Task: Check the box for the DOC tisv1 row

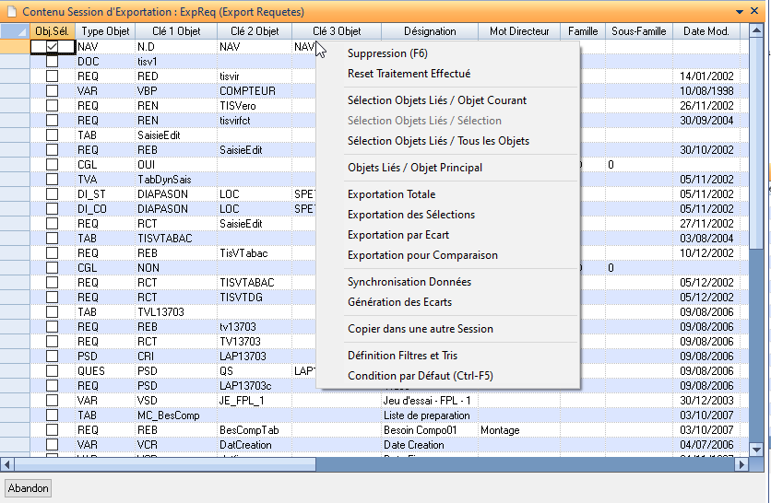Action: 53,62
